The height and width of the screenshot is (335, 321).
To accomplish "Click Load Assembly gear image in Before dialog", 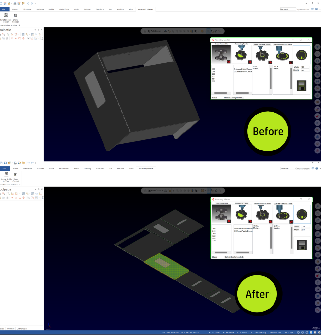I will pos(221,54).
